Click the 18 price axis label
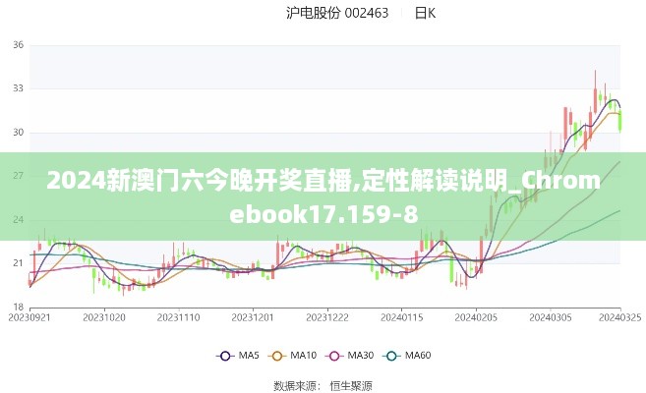Viewport: 646px width, 393px height. (x=18, y=307)
